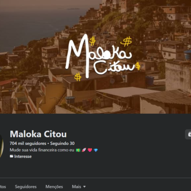The height and width of the screenshot is (191, 191).
Task: Select the Interesse category label
Action: point(23,156)
